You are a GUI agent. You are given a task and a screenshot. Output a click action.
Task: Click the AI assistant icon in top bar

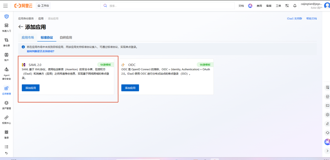click(250, 6)
